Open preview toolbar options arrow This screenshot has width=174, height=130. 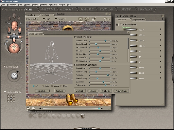(109, 19)
